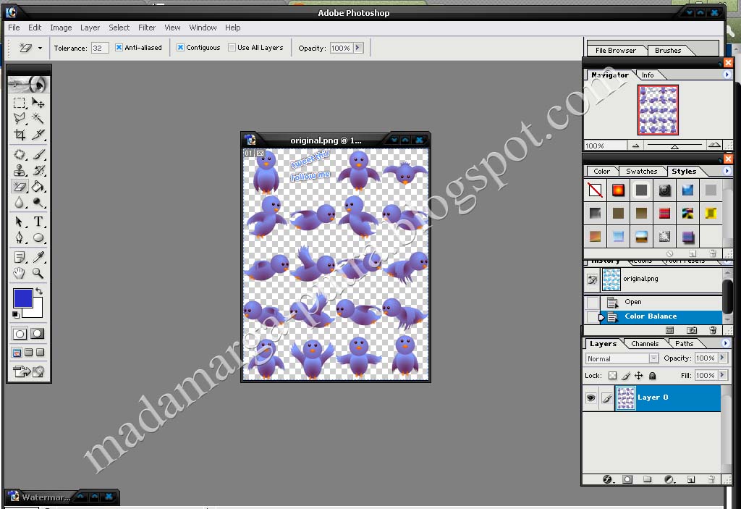Image resolution: width=741 pixels, height=509 pixels.
Task: Open the tool preset picker dropdown
Action: (41, 48)
